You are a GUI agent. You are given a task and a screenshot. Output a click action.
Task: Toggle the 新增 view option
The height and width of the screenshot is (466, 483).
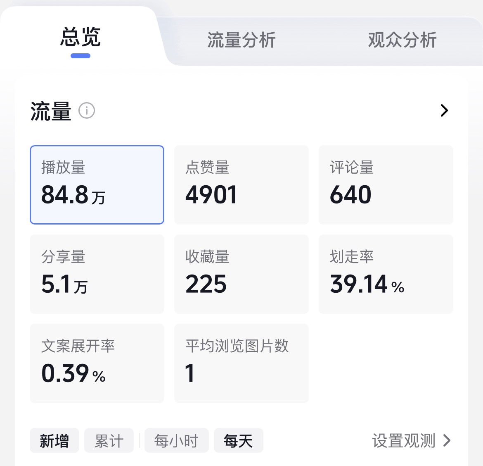pos(54,440)
